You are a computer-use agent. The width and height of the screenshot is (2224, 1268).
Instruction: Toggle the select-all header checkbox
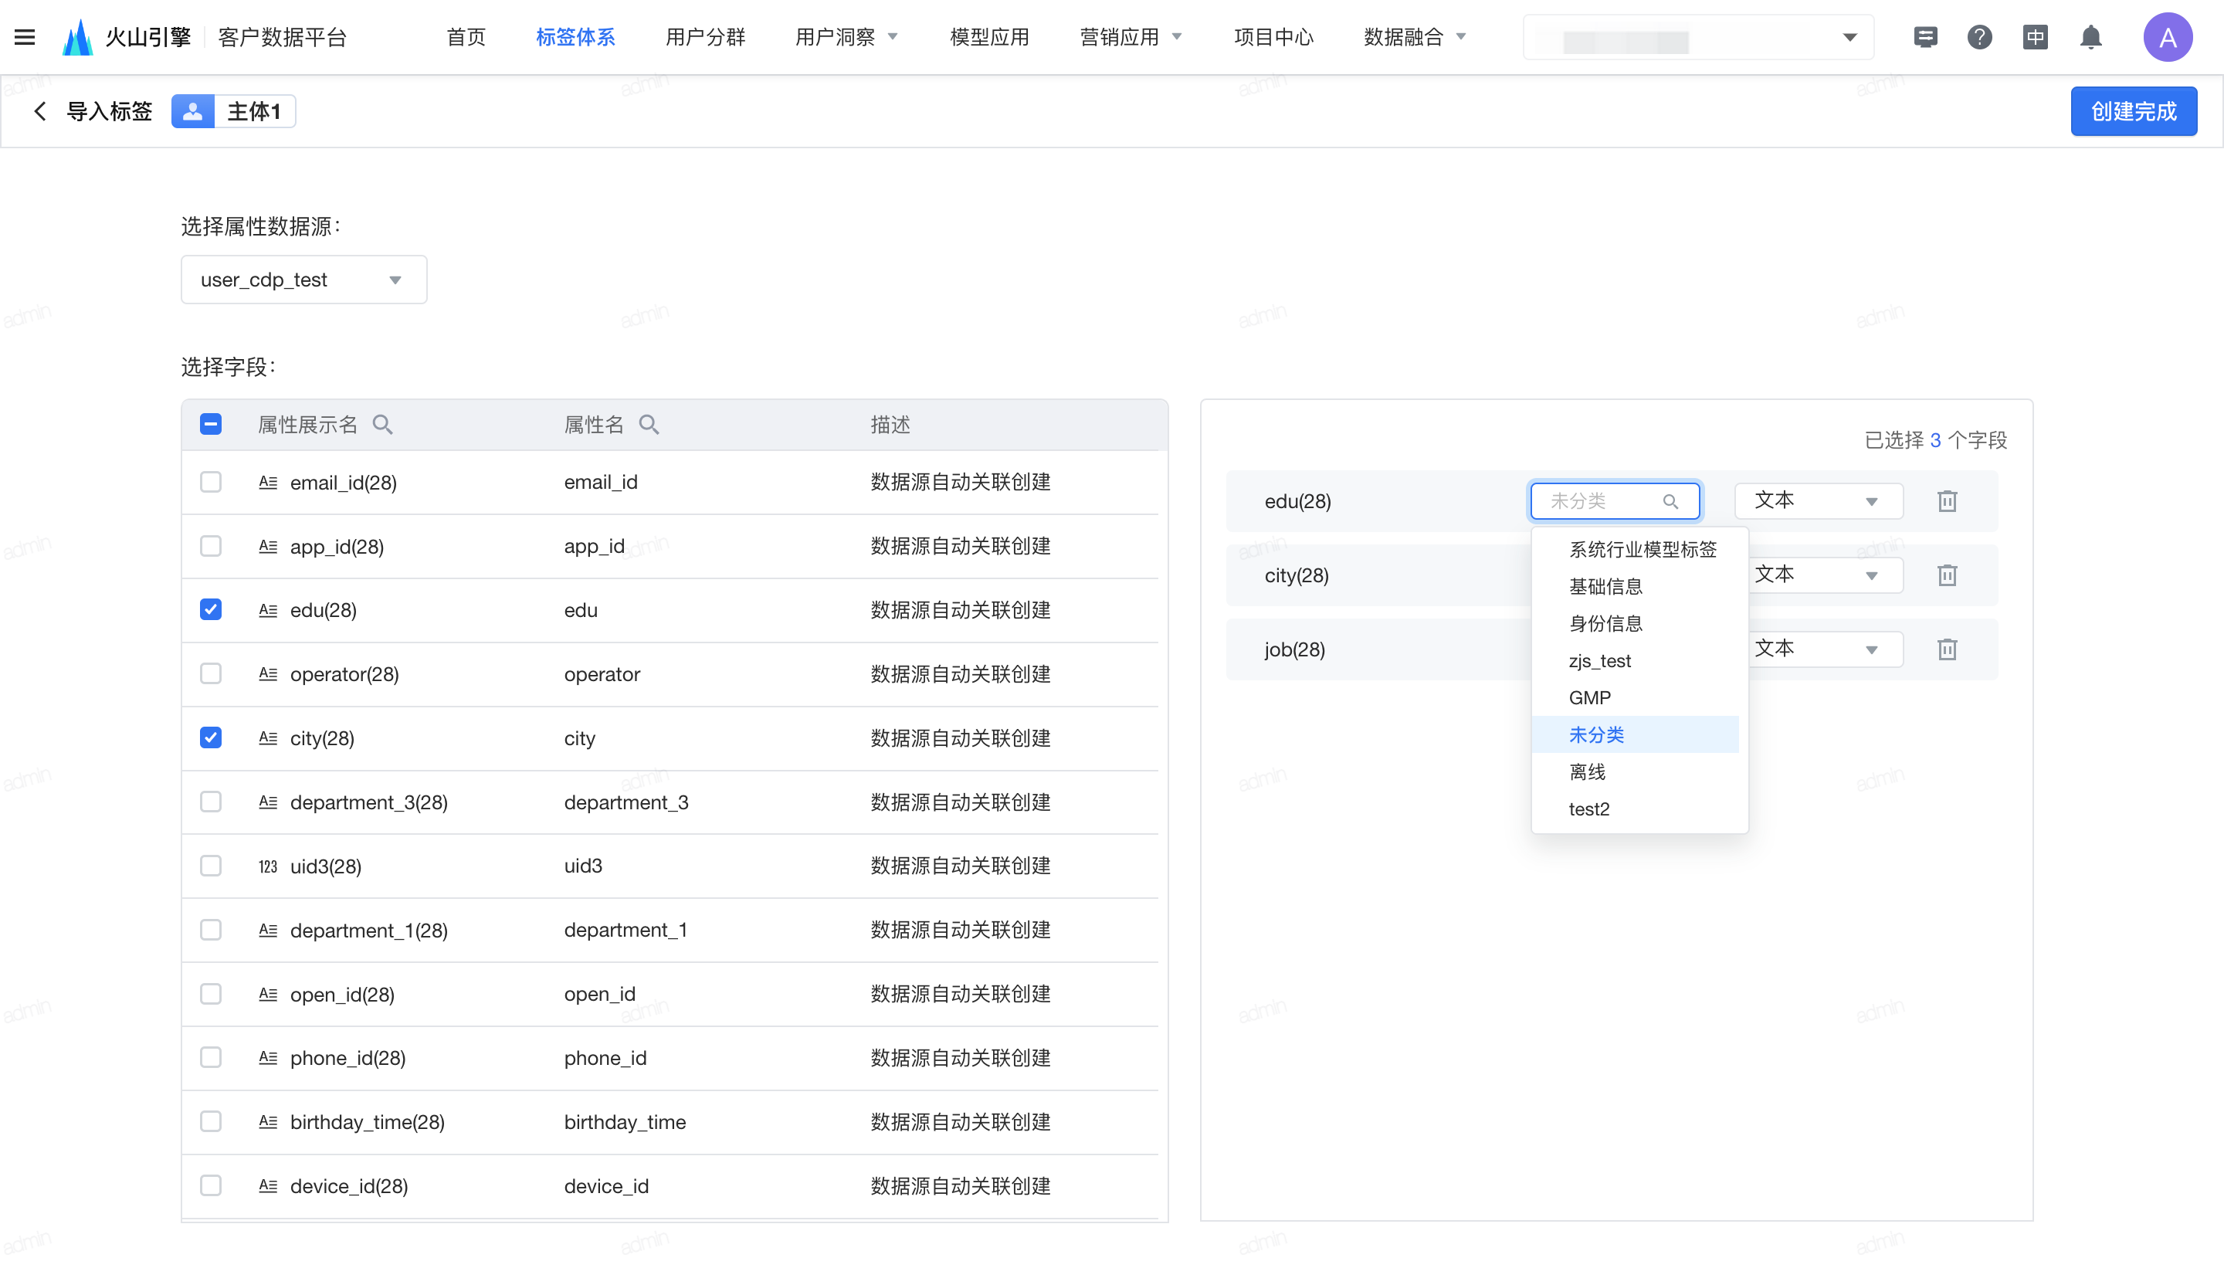(211, 424)
